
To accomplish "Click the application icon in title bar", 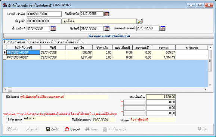I will pyautogui.click(x=5, y=5).
